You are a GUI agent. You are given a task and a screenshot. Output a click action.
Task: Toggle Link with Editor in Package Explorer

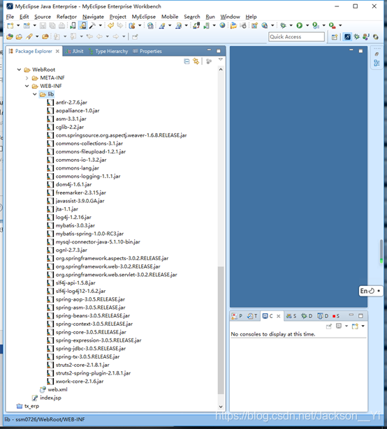196,61
